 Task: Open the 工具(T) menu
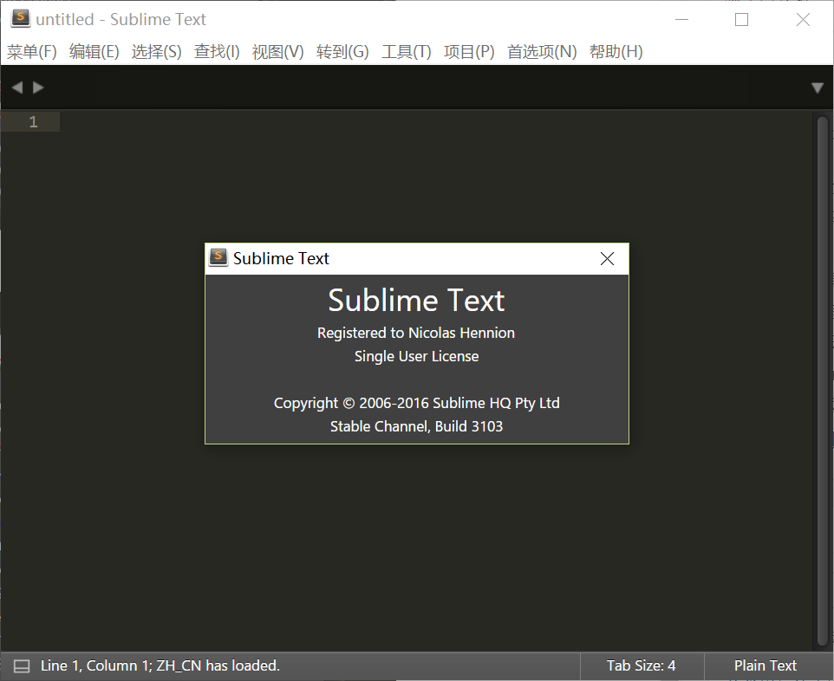click(407, 52)
